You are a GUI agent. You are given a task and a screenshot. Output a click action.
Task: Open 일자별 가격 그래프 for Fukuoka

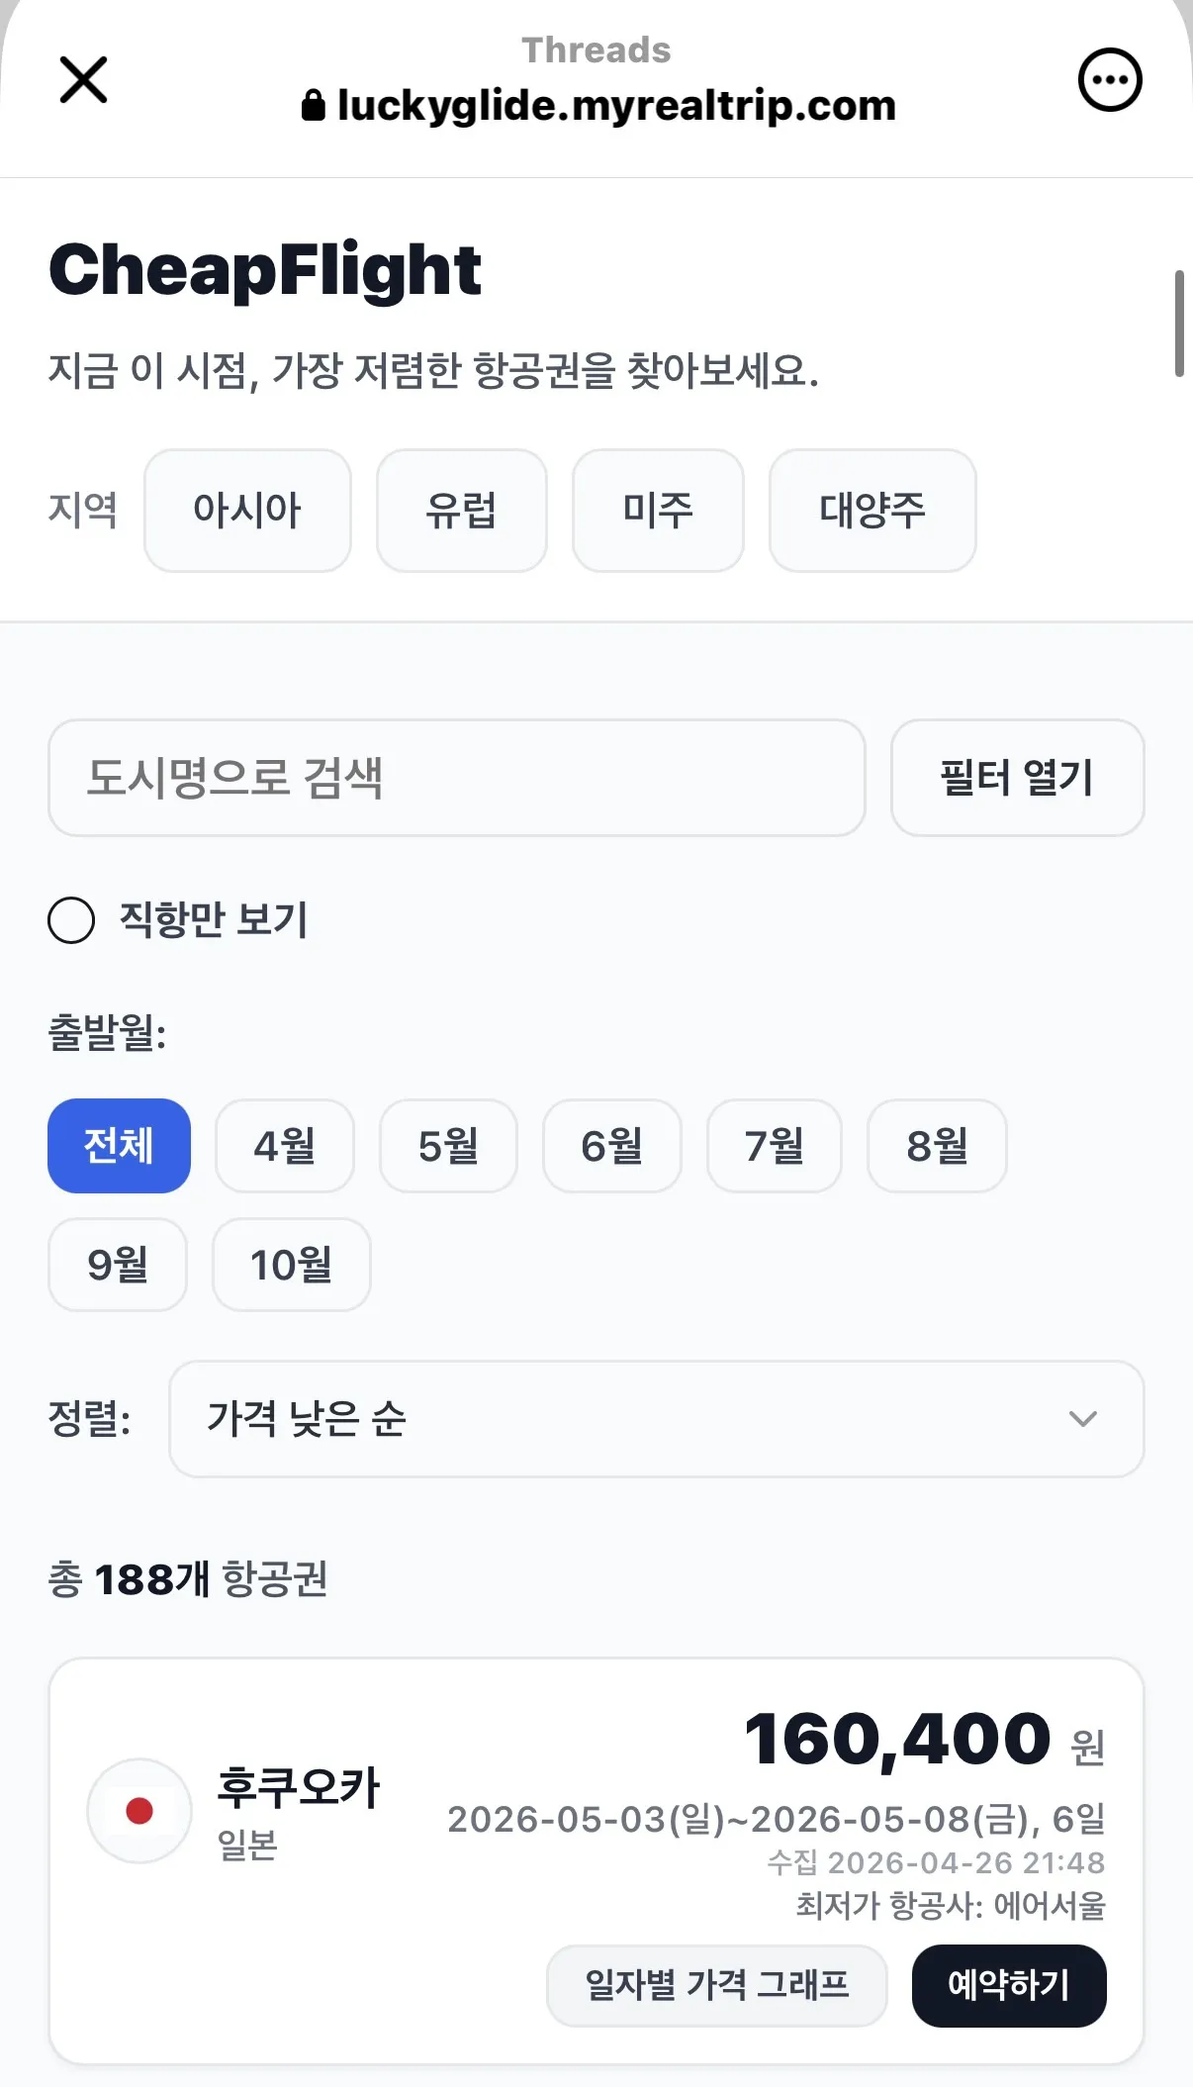pos(716,1985)
